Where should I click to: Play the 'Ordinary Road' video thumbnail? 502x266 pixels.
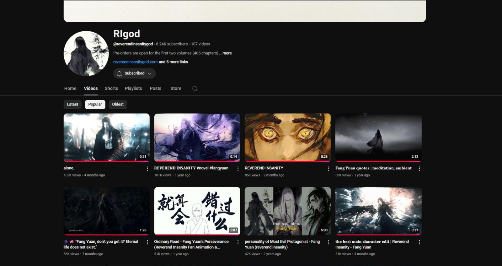197,211
